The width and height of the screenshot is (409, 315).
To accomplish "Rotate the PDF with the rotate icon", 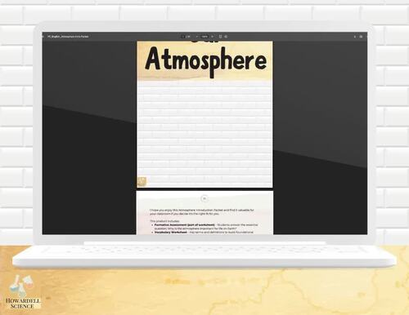I will click(226, 37).
